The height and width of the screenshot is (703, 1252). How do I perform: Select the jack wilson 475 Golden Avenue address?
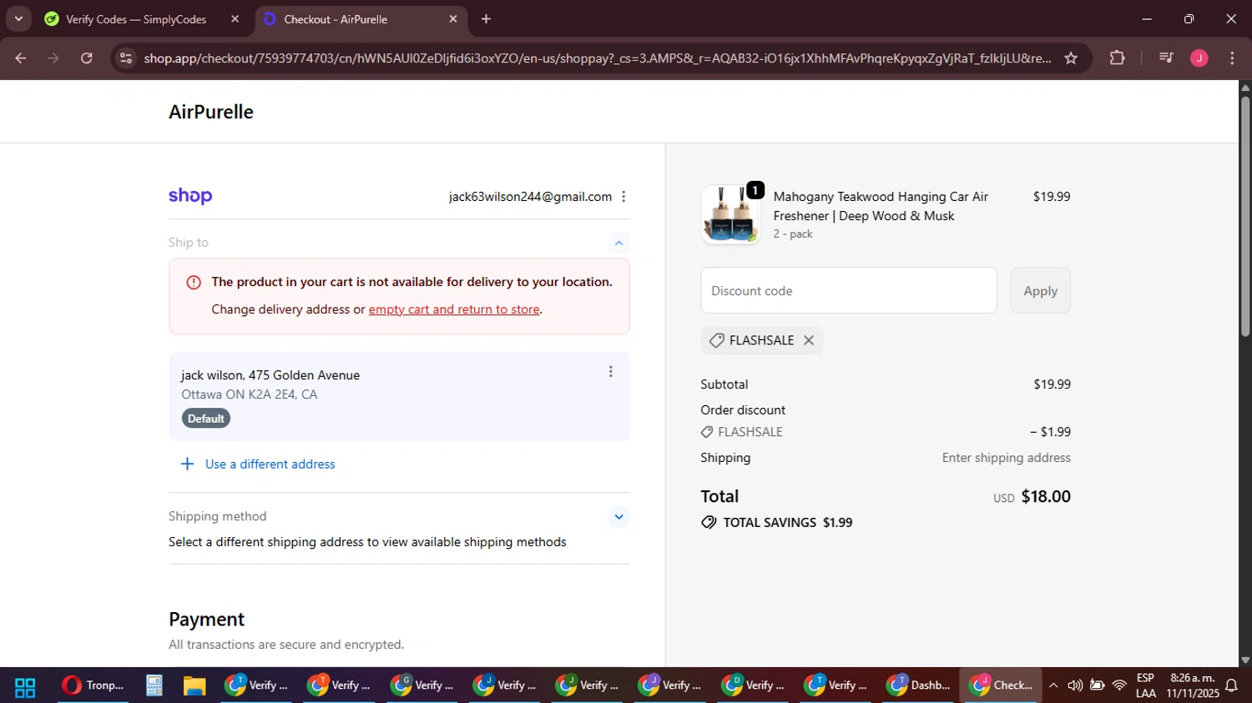(399, 396)
